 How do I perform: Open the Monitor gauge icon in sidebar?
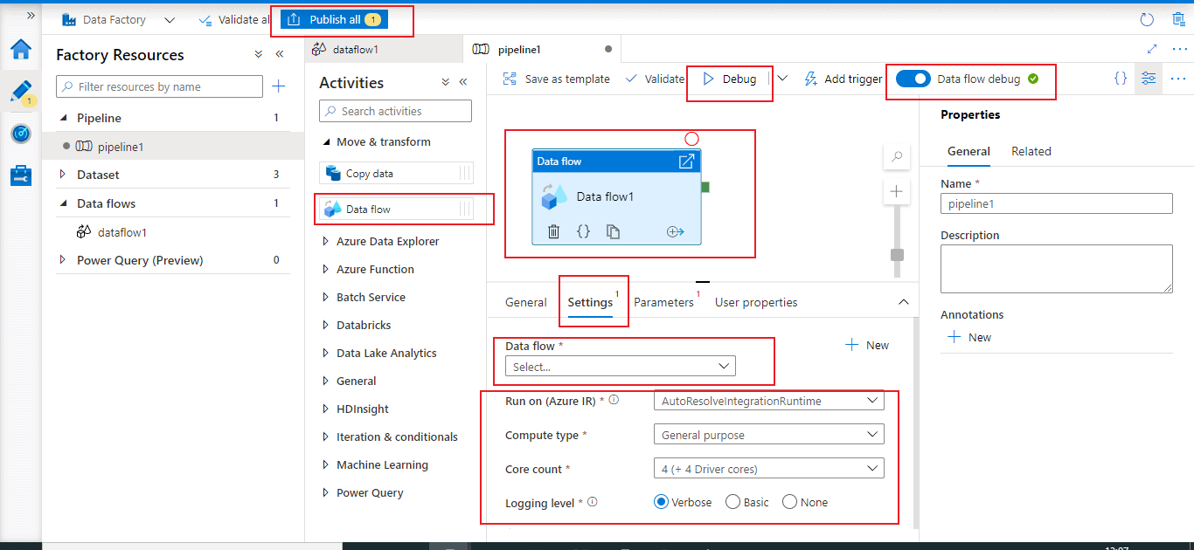(21, 134)
